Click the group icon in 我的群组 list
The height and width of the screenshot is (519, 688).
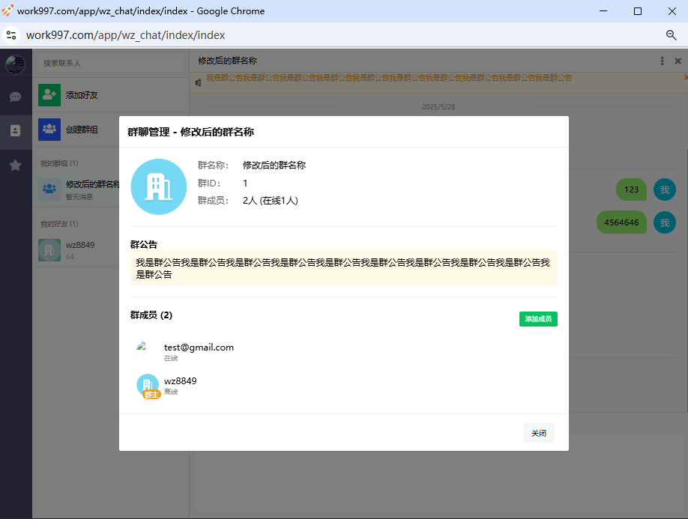point(49,189)
